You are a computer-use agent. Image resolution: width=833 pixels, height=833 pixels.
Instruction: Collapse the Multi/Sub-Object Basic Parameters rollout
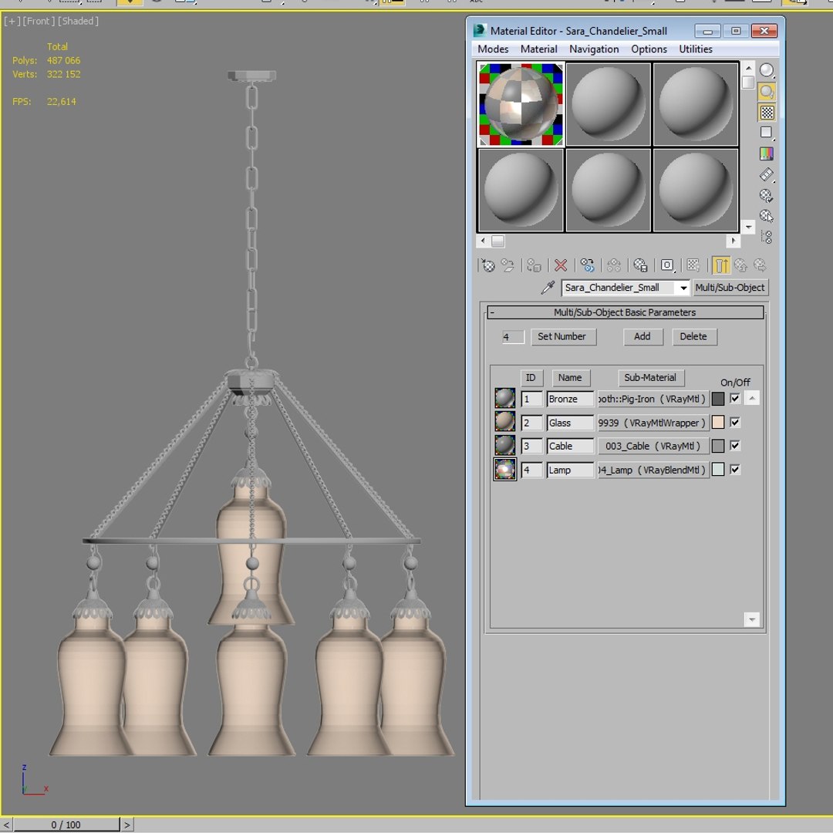(626, 312)
